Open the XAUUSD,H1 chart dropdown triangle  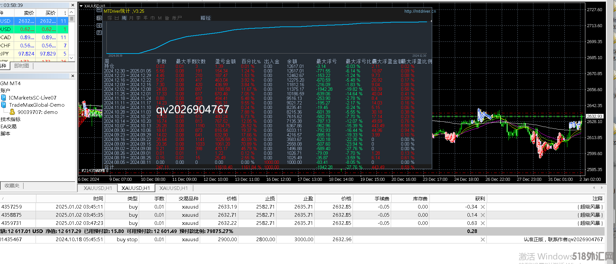pyautogui.click(x=81, y=6)
